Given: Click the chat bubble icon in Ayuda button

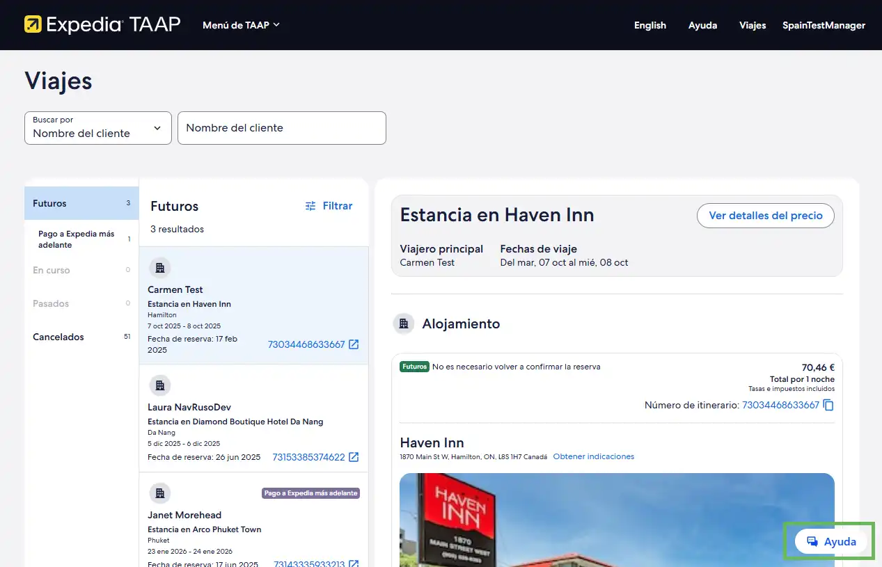Looking at the screenshot, I should tap(812, 541).
